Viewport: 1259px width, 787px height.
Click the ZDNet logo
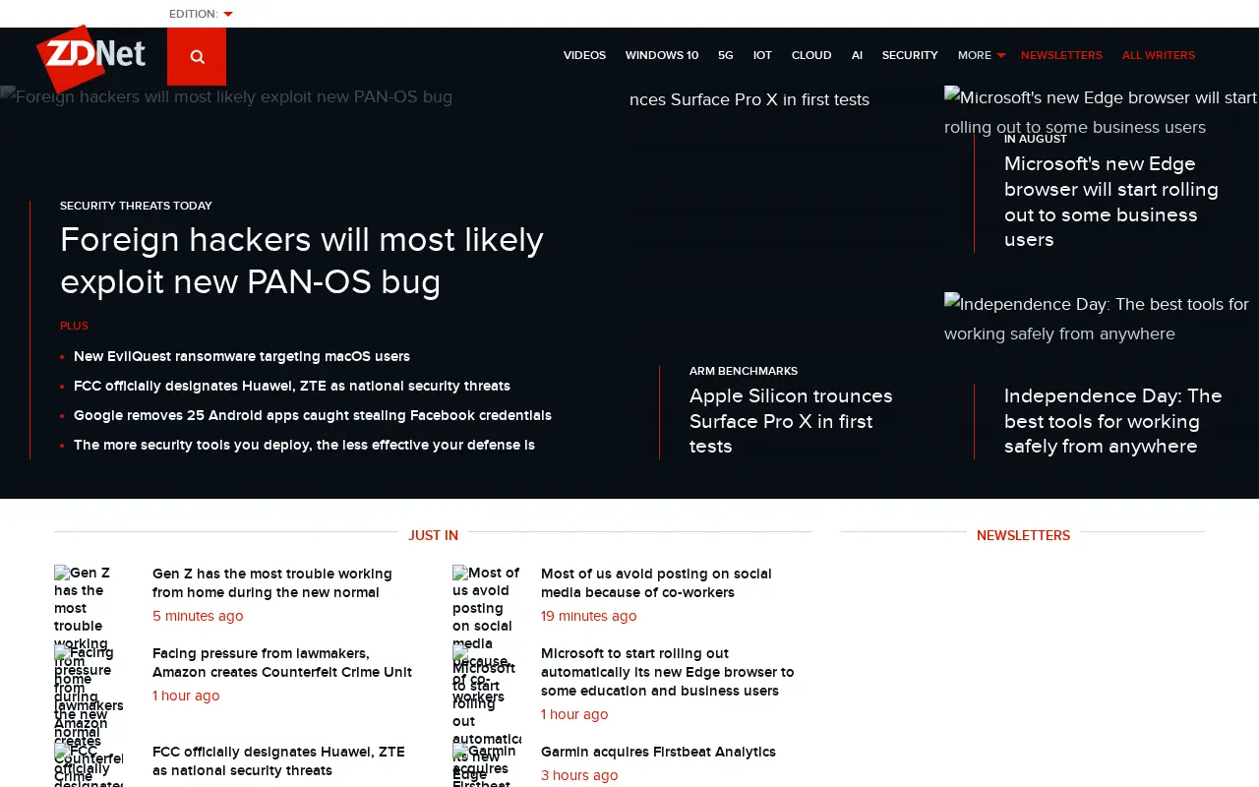[x=90, y=58]
